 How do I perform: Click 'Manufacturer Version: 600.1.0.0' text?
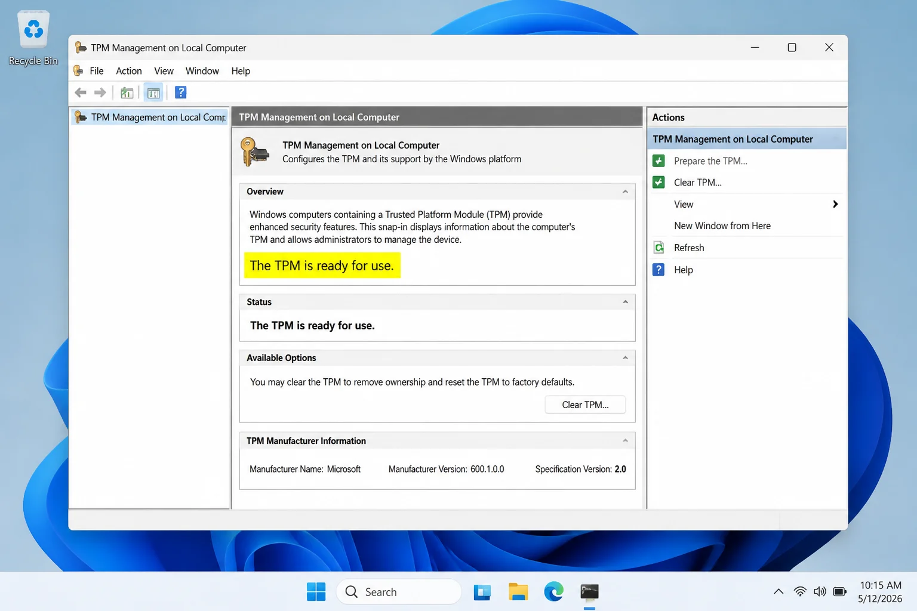point(446,469)
